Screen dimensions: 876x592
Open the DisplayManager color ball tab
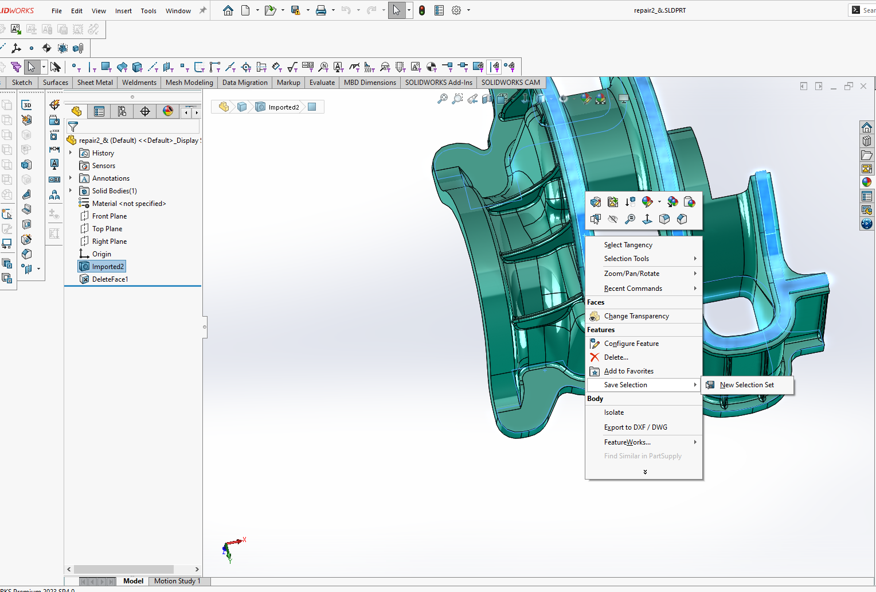pyautogui.click(x=167, y=111)
